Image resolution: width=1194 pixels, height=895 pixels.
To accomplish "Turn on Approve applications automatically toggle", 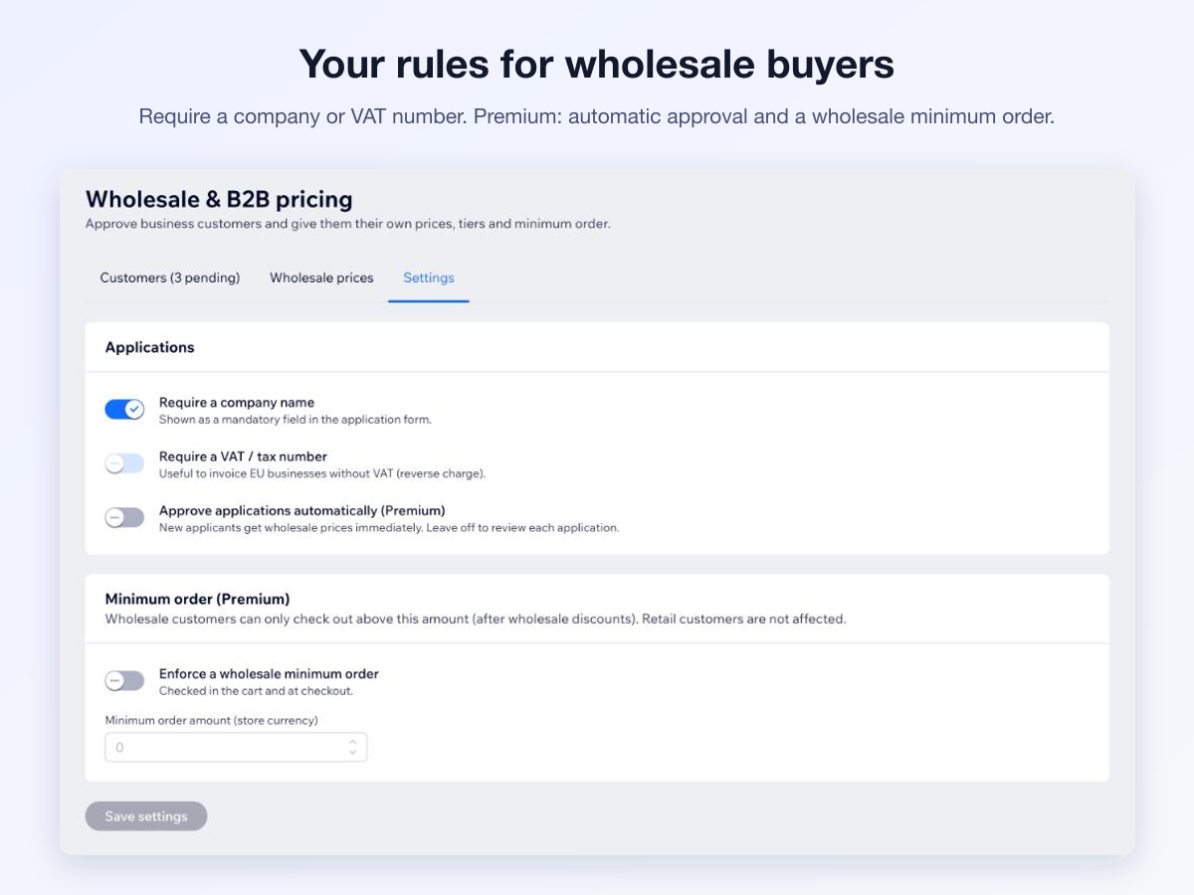I will [124, 517].
